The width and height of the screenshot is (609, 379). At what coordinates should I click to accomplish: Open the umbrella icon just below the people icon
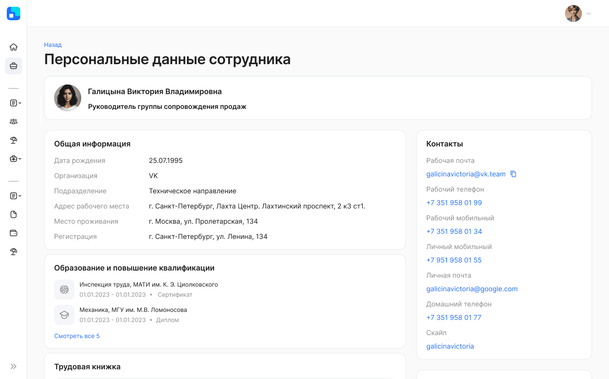point(14,140)
